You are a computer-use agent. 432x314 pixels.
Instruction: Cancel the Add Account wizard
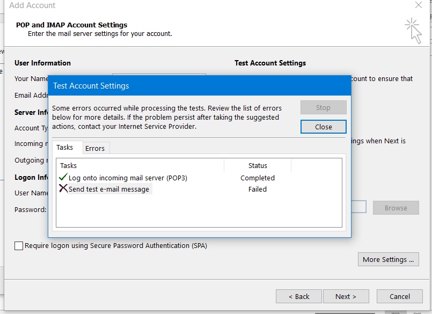[x=400, y=296]
